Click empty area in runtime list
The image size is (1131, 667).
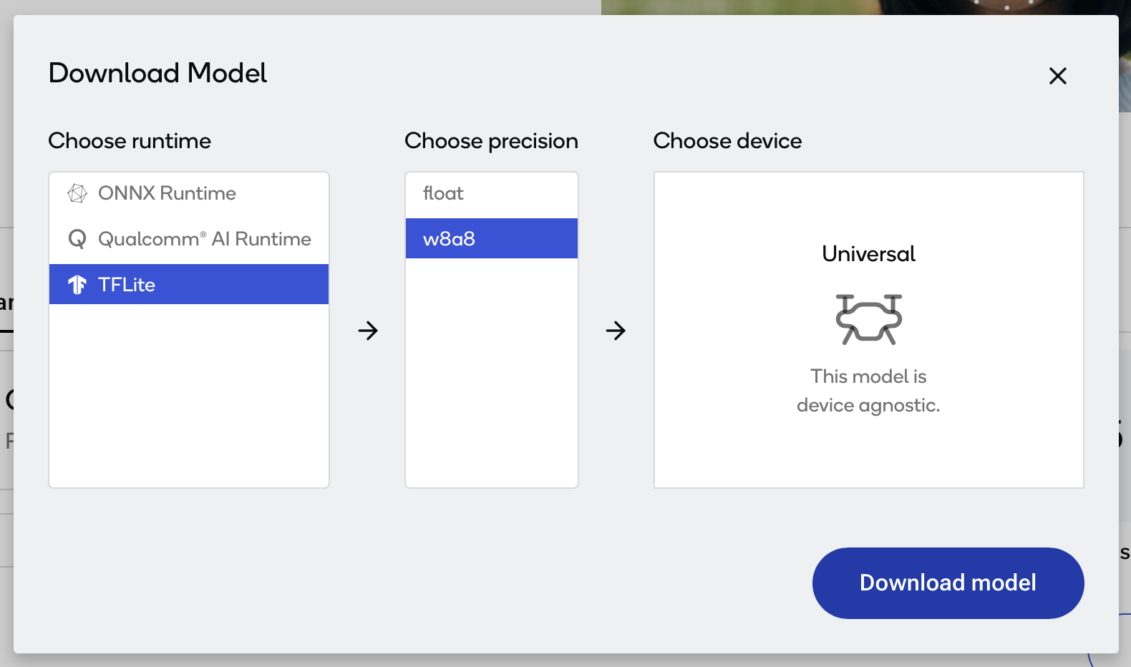coord(189,401)
